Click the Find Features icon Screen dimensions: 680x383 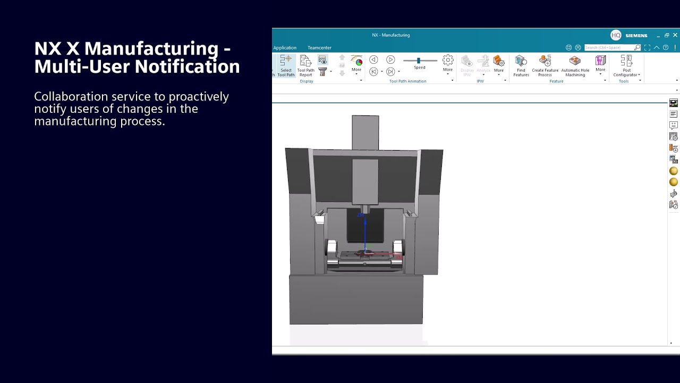point(521,65)
